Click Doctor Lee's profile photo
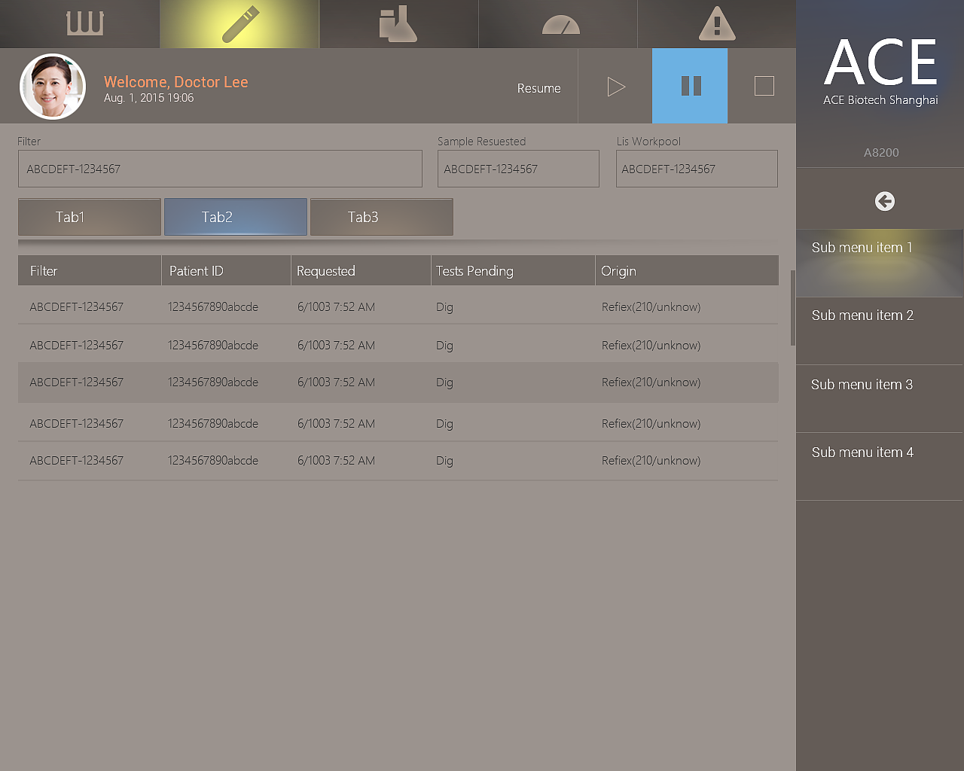964x771 pixels. (52, 87)
